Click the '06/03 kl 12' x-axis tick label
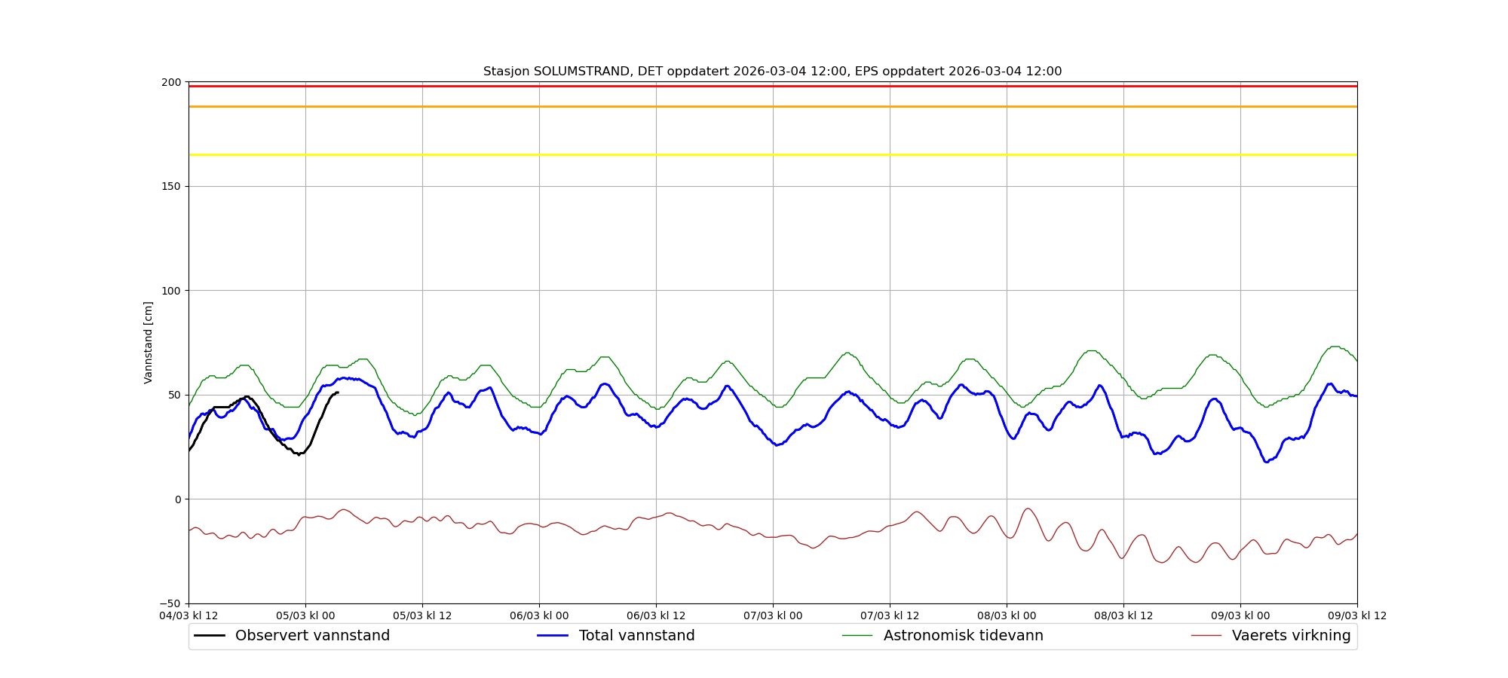This screenshot has width=1508, height=678. (656, 615)
